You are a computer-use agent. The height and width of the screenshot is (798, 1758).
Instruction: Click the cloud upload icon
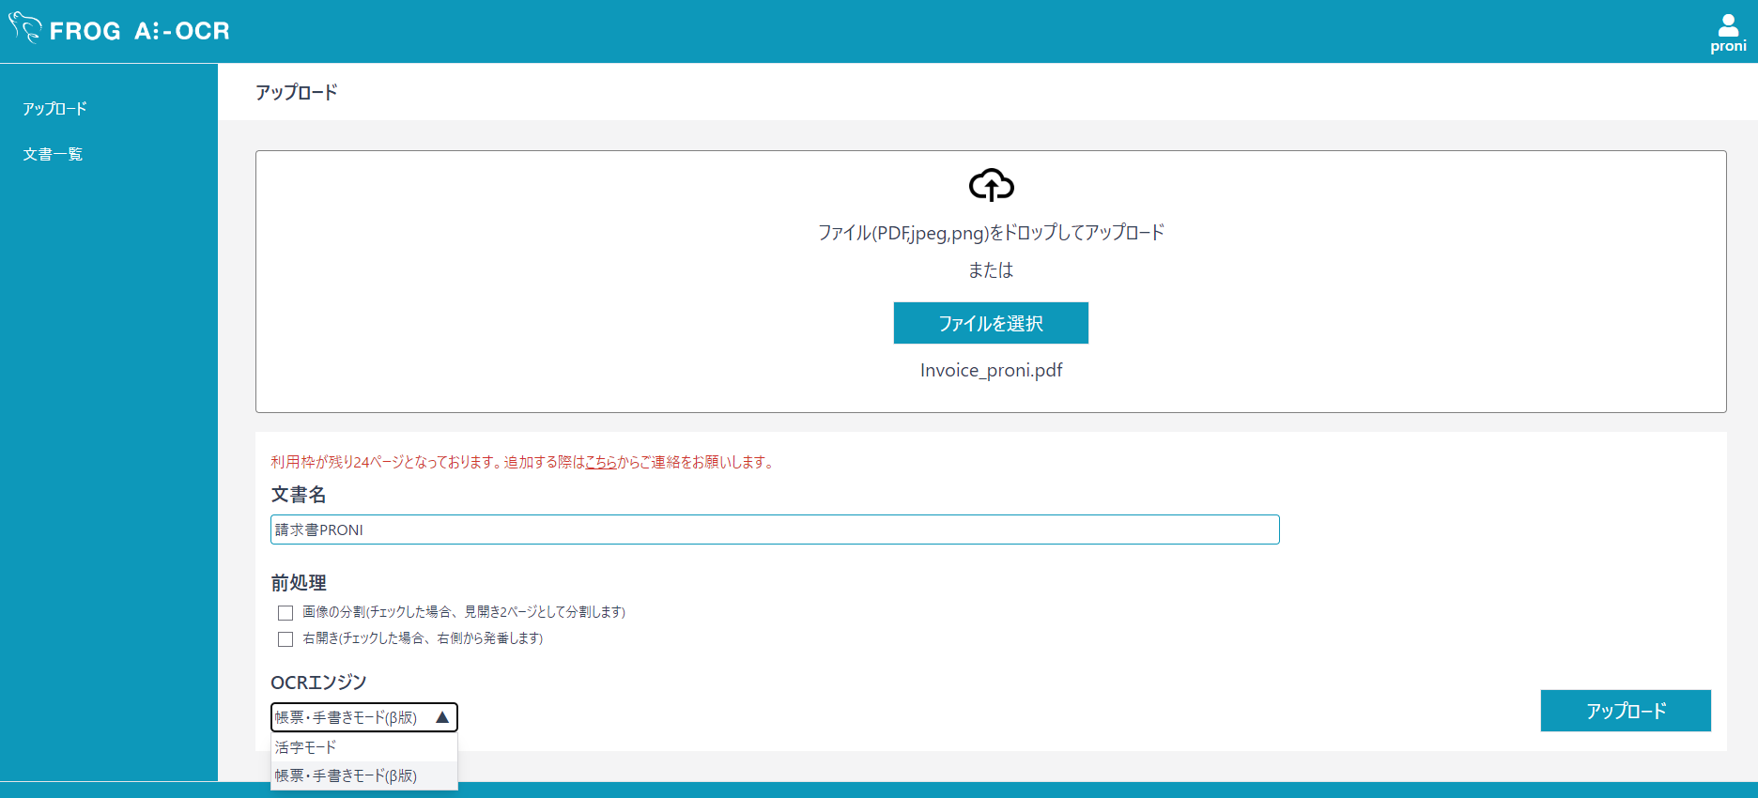[991, 185]
